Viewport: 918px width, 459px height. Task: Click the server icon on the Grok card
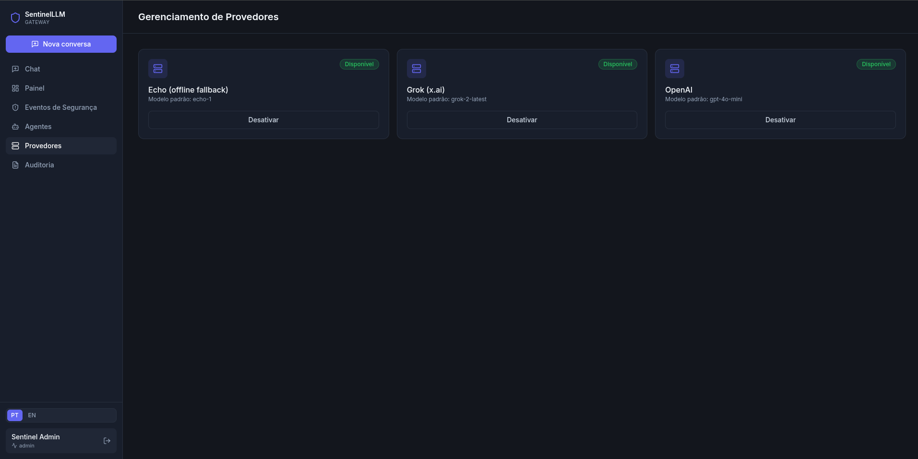click(417, 69)
